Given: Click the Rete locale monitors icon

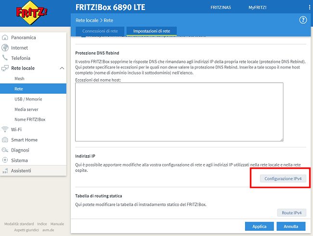Looking at the screenshot, I should click(x=5, y=68).
